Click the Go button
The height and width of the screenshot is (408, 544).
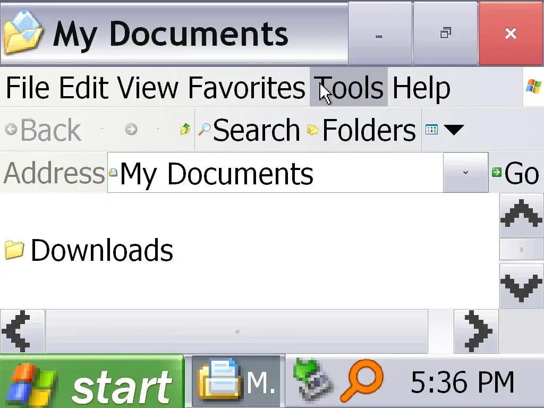(515, 173)
